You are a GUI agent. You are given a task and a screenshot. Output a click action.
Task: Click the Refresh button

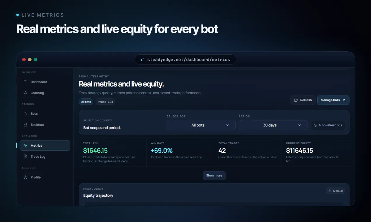303,100
